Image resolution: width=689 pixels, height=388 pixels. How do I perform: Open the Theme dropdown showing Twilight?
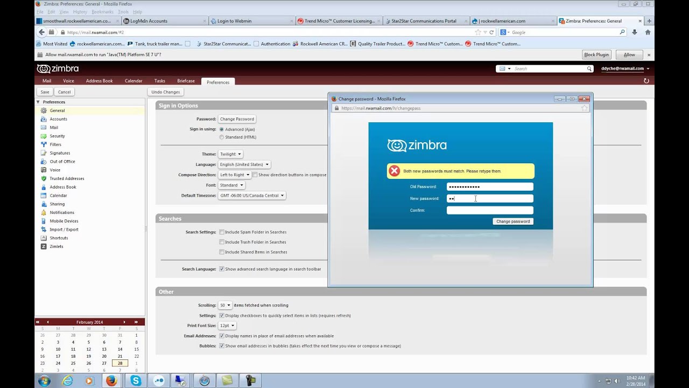pyautogui.click(x=230, y=154)
